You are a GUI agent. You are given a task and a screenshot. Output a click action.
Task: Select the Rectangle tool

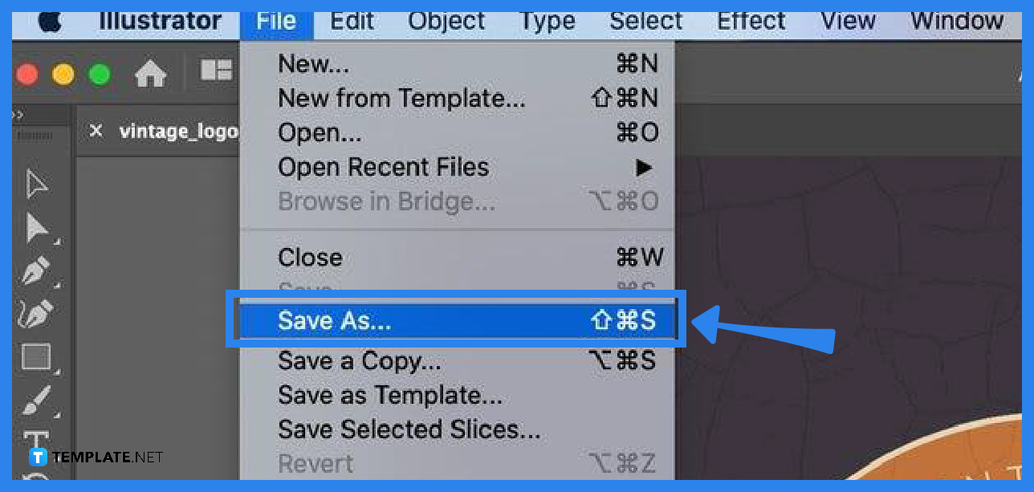(x=35, y=354)
